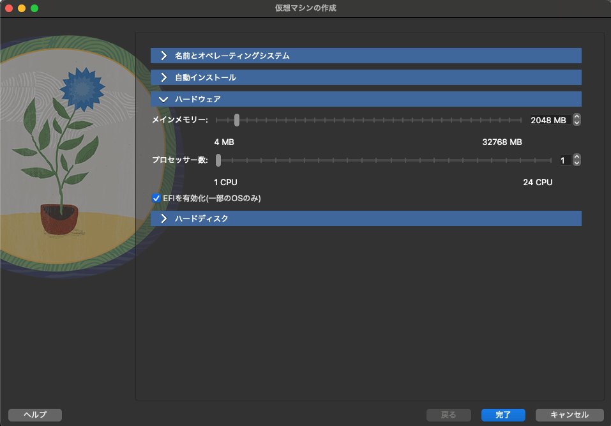Viewport: 611px width, 426px height.
Task: Maximize window with green button
Action: pyautogui.click(x=34, y=8)
